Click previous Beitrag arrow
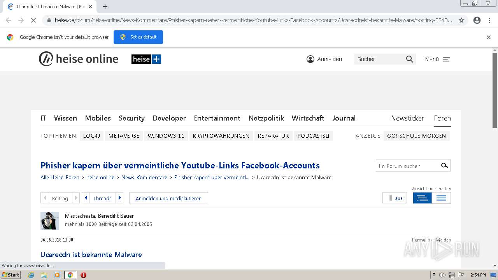Viewport: 498px width, 280px height. (x=44, y=198)
